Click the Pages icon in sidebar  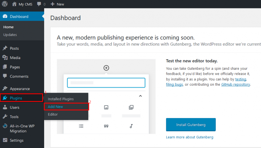5,67
